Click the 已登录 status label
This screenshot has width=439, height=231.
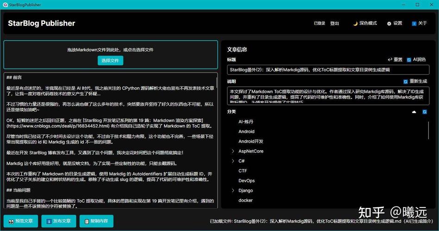tap(320, 24)
